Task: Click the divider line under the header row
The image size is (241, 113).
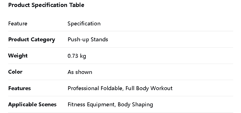Action: click(121, 31)
